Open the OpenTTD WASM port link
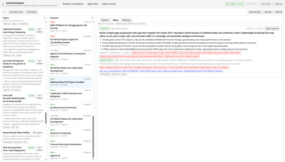The width and height of the screenshot is (285, 162). [130, 71]
